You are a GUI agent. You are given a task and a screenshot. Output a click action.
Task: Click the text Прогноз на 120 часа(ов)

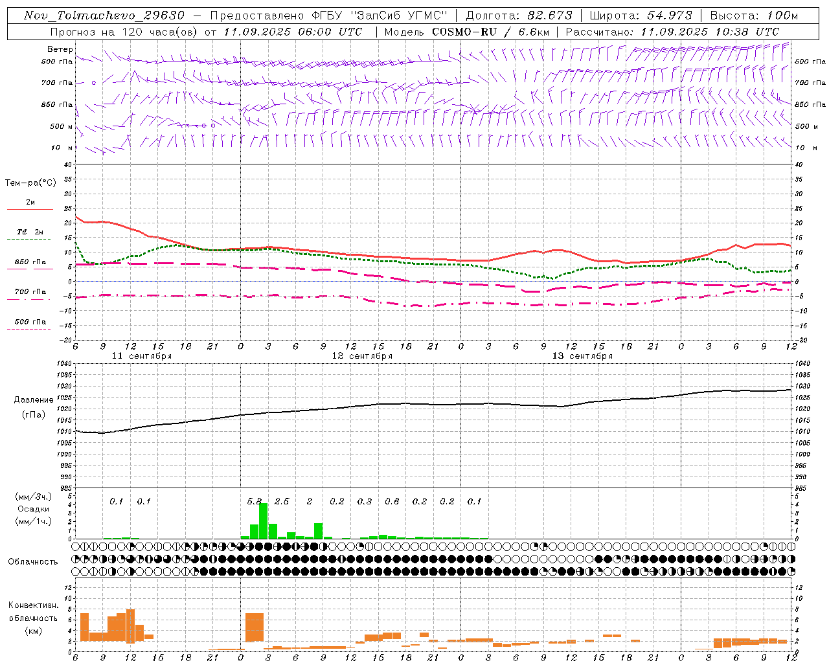[124, 32]
